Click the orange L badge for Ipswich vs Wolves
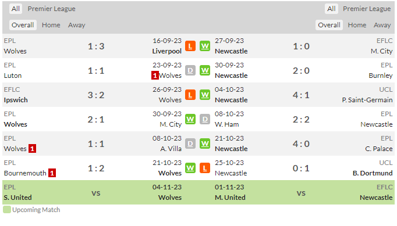 pos(190,95)
